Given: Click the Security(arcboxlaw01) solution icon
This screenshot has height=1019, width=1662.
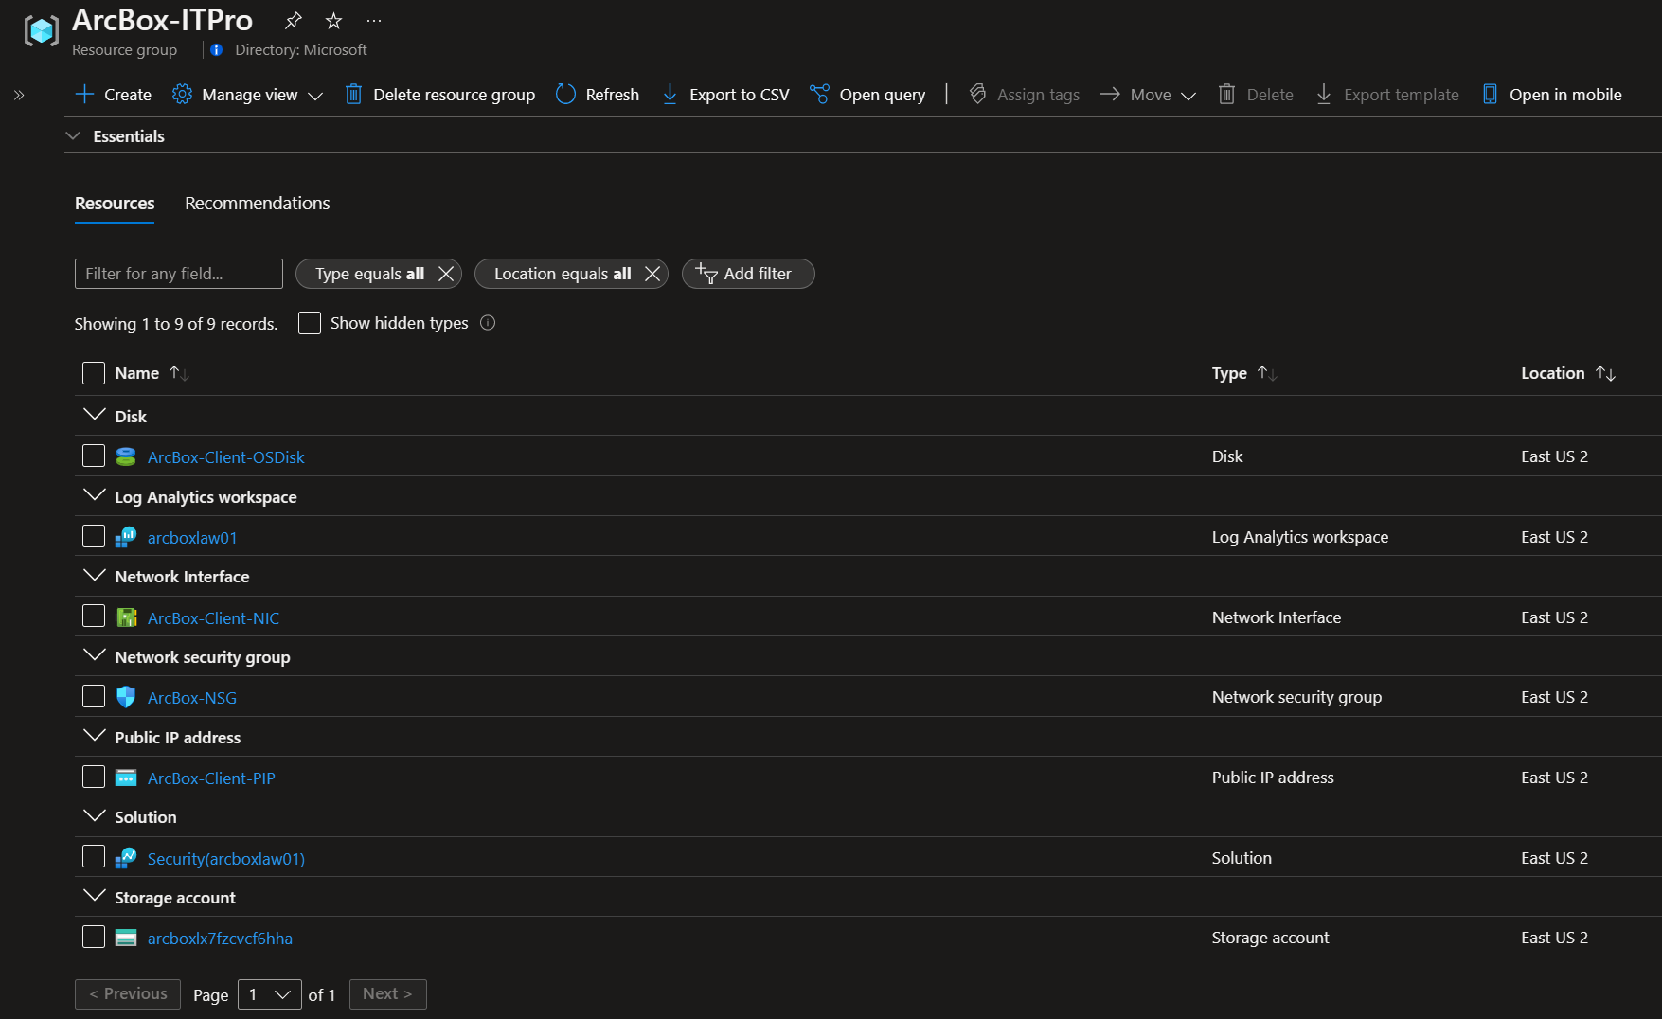Looking at the screenshot, I should coord(126,858).
